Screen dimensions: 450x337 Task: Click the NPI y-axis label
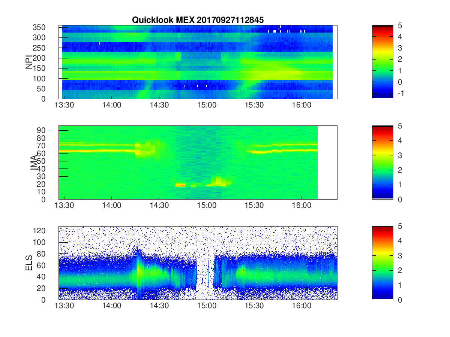pyautogui.click(x=29, y=62)
